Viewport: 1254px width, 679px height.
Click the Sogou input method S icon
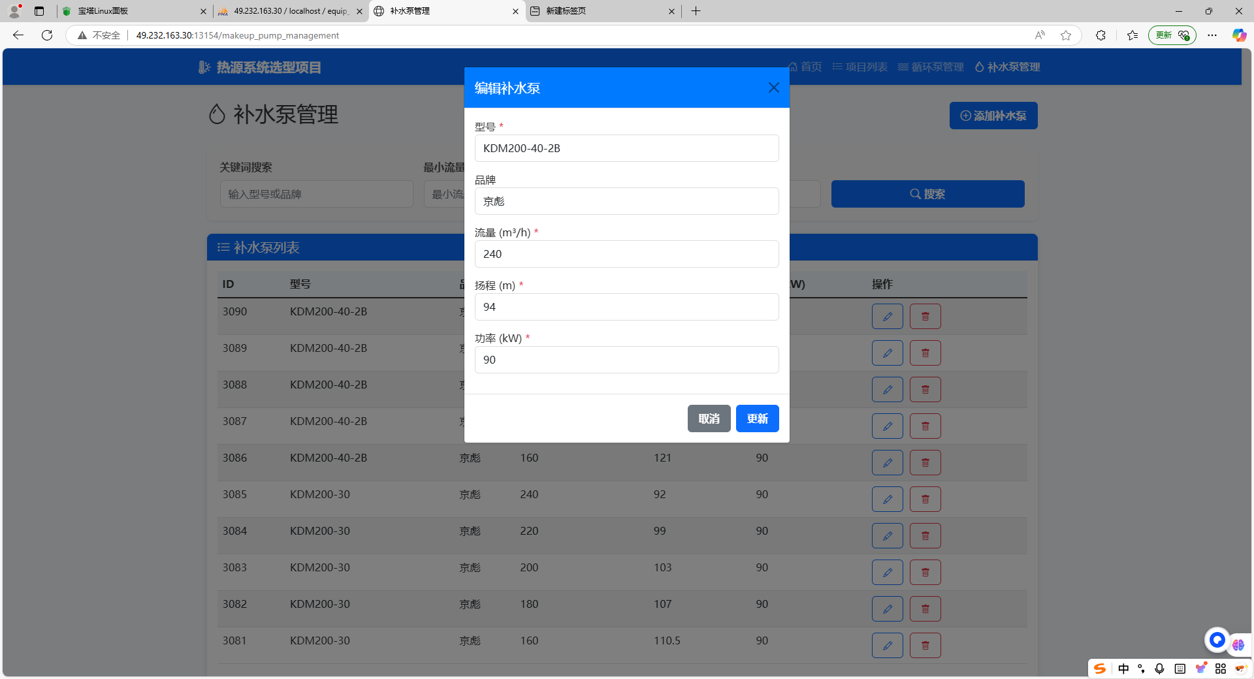pyautogui.click(x=1100, y=669)
